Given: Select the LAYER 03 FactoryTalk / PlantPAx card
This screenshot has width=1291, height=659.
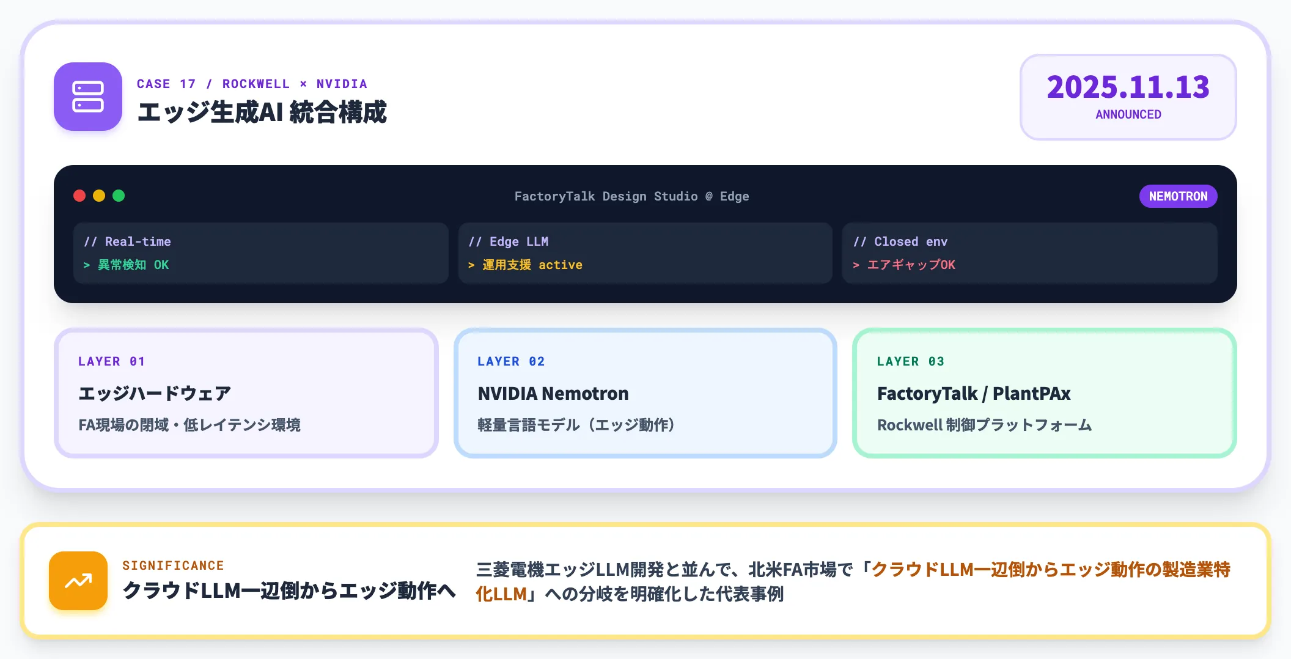Looking at the screenshot, I should click(x=1045, y=393).
